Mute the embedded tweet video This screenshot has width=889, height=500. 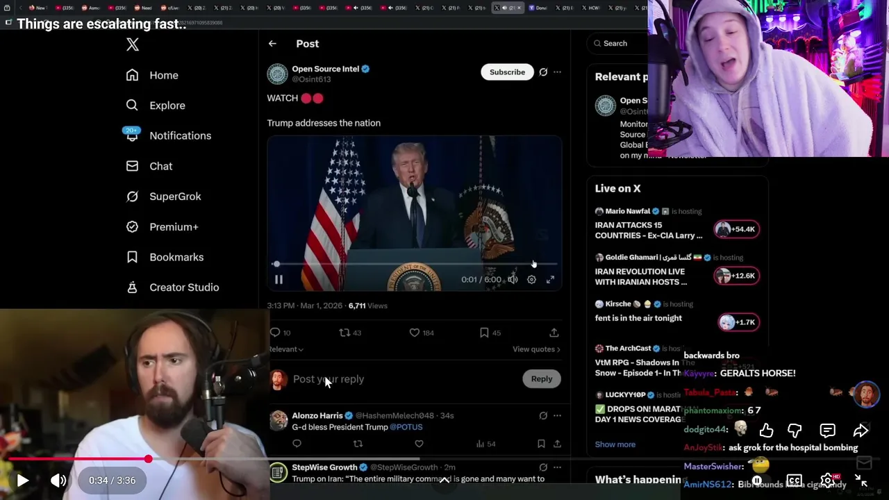tap(513, 279)
